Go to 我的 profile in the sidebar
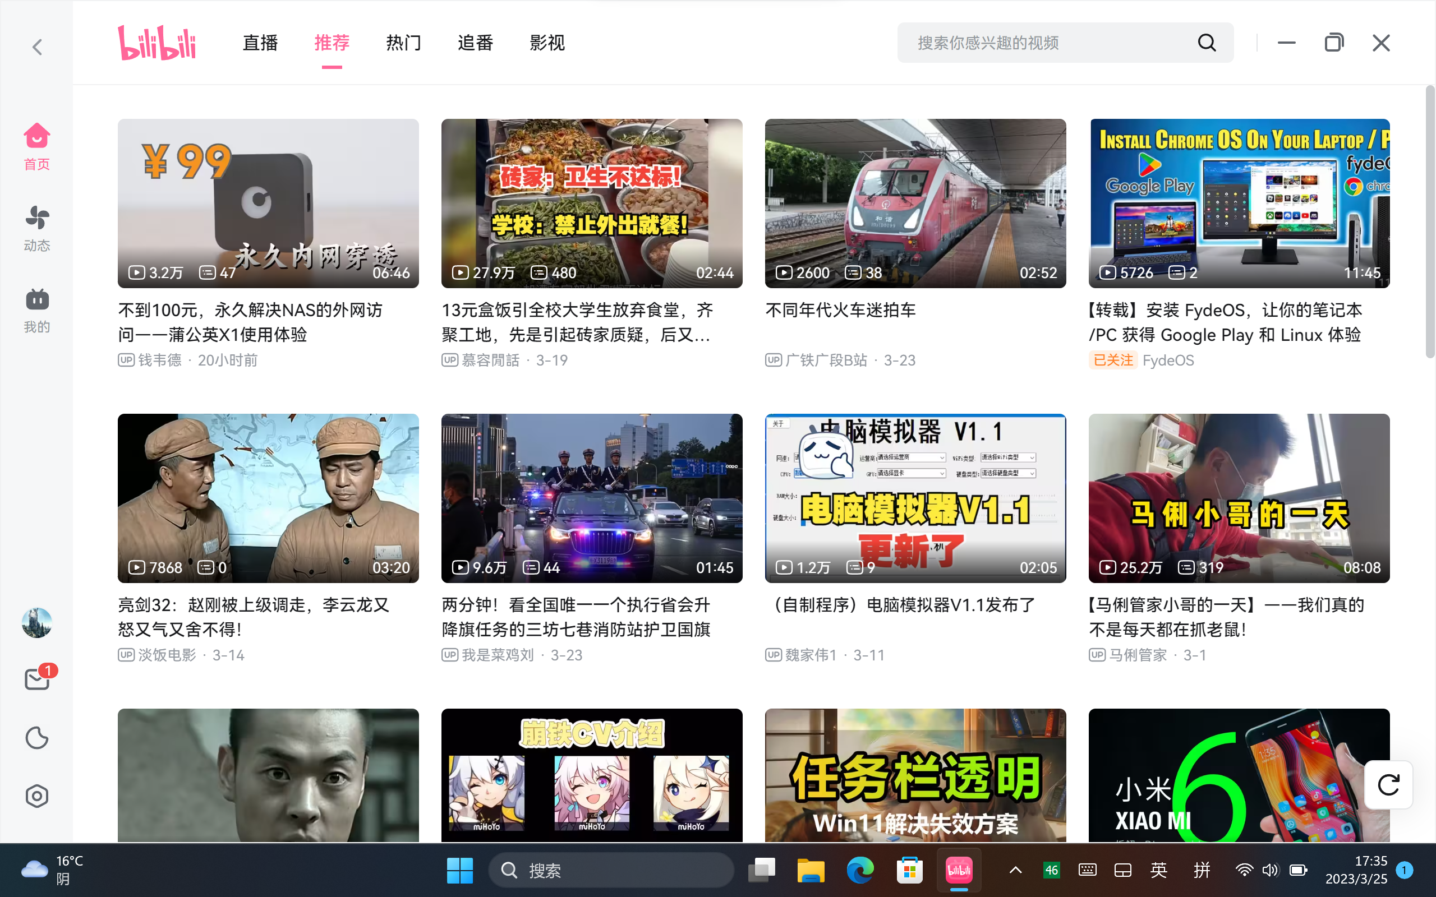This screenshot has height=897, width=1436. tap(37, 309)
